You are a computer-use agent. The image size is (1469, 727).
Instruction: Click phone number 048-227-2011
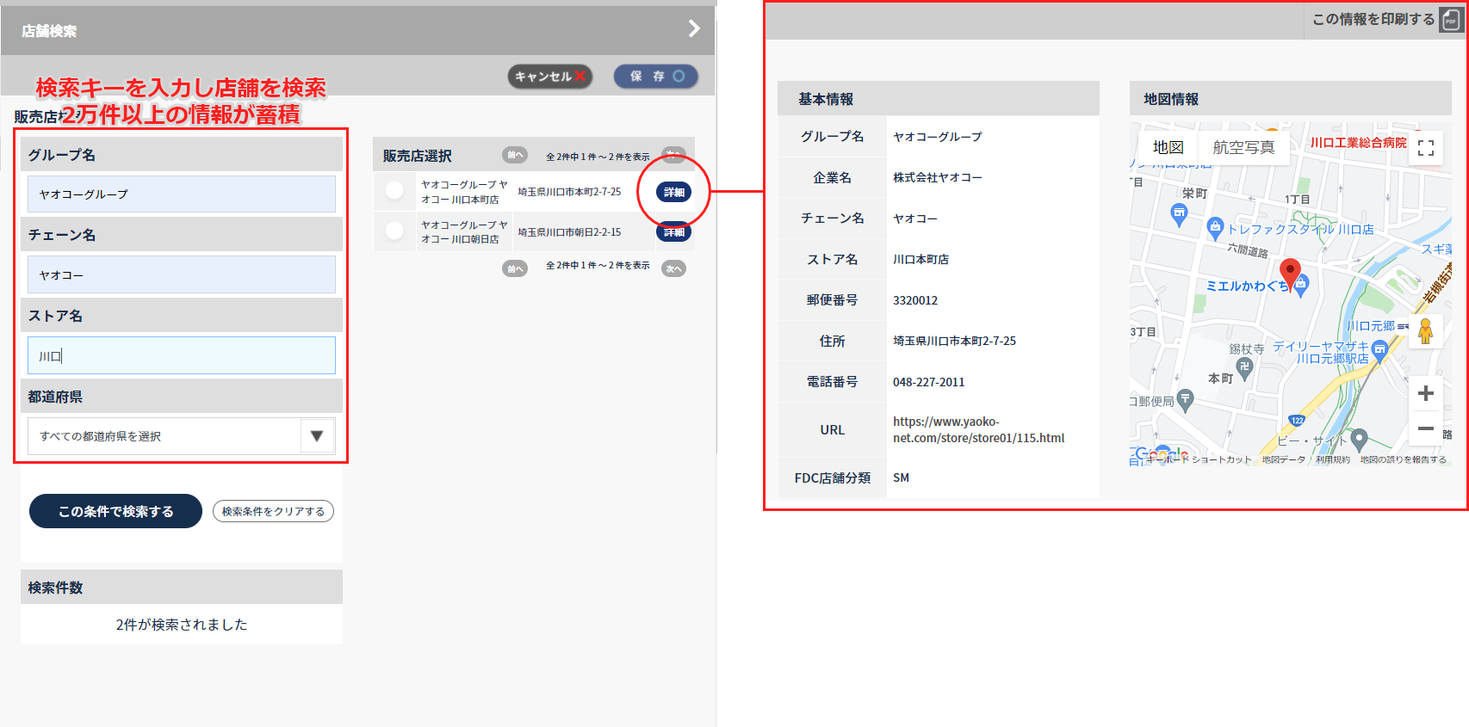928,382
